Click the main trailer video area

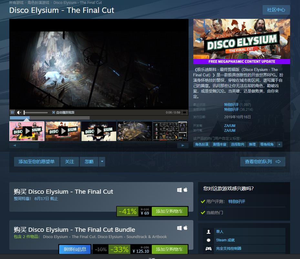(x=99, y=64)
